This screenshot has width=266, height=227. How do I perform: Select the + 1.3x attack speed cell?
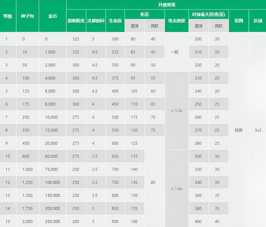pos(177,111)
